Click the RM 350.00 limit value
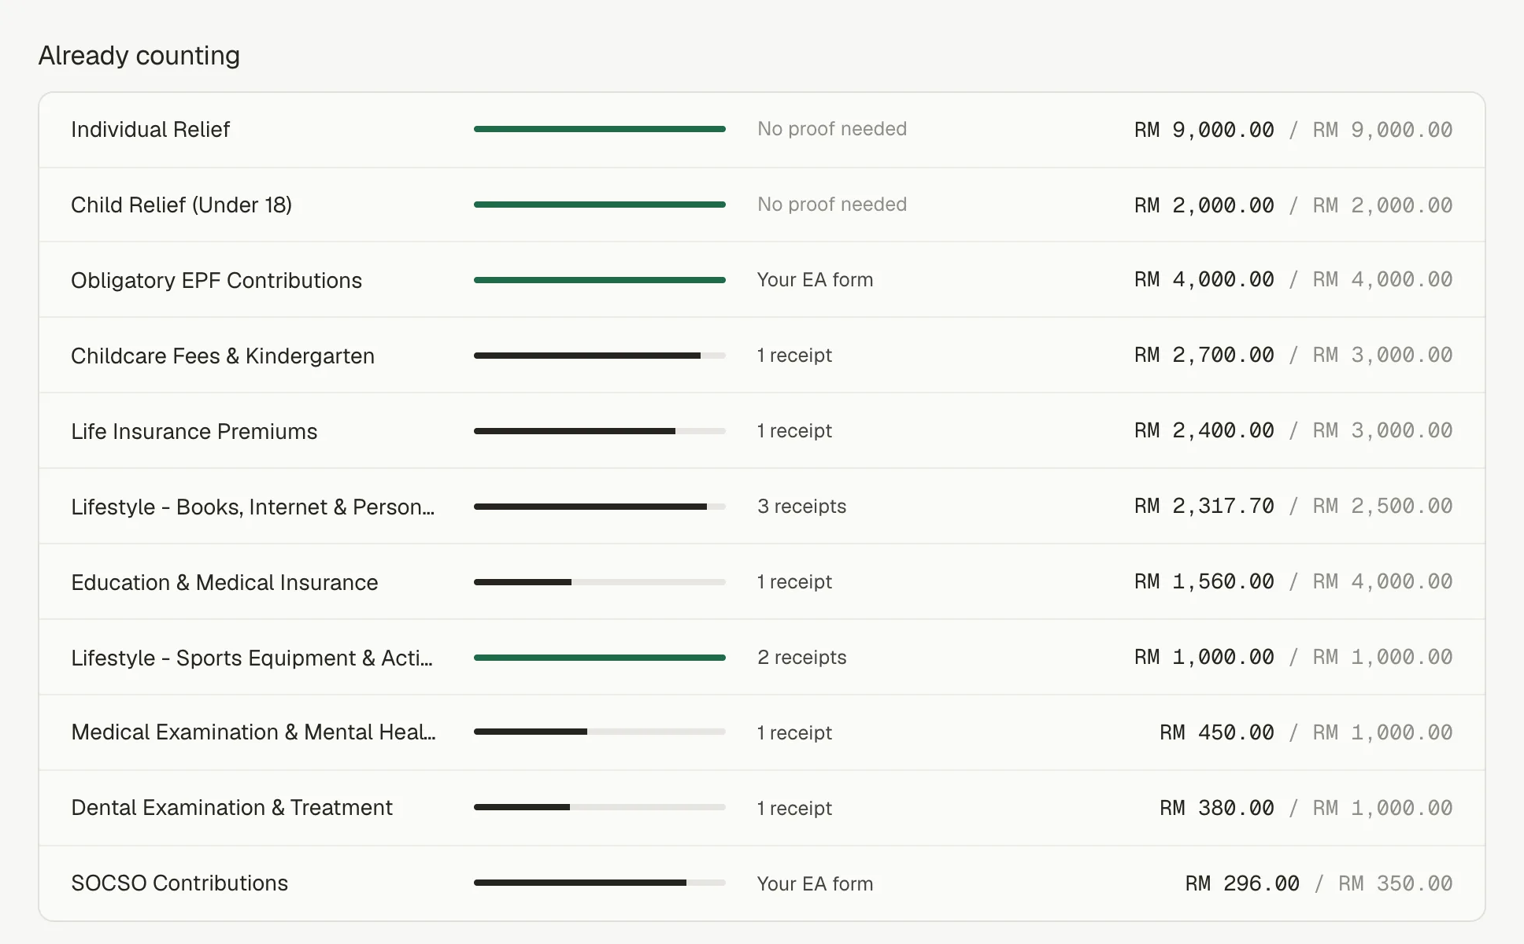Screen dimensions: 1524x944 click(1396, 883)
